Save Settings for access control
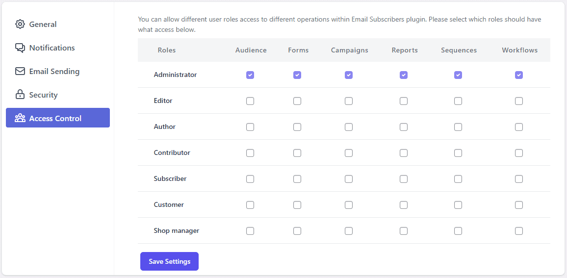 [x=169, y=261]
